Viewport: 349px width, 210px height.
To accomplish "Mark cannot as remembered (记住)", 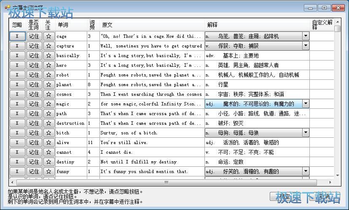I will (x=34, y=152).
